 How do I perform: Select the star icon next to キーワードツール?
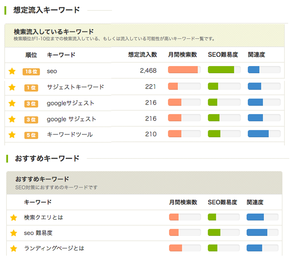[x=12, y=135]
